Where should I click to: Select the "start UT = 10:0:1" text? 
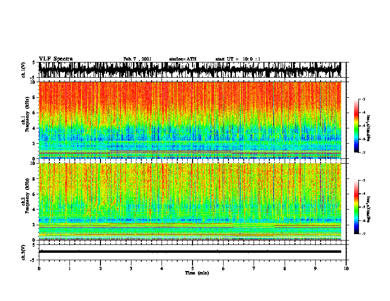pyautogui.click(x=238, y=59)
